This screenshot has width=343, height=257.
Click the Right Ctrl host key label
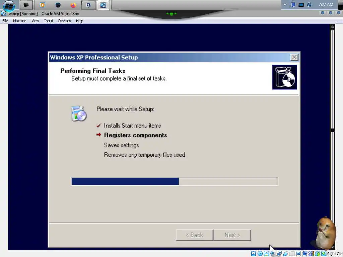tap(335, 254)
